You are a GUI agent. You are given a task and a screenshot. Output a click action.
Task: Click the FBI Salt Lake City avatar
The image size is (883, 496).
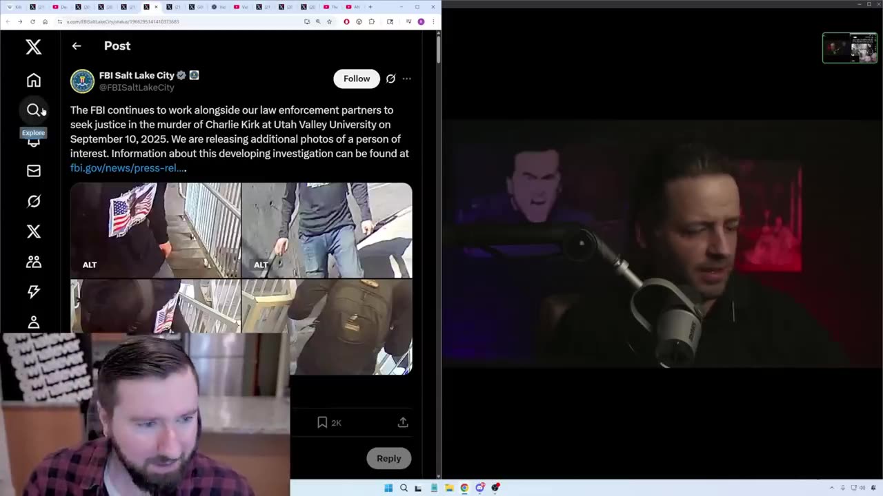pos(82,81)
